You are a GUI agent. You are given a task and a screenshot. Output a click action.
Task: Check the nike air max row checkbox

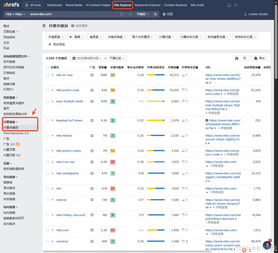(x=47, y=75)
